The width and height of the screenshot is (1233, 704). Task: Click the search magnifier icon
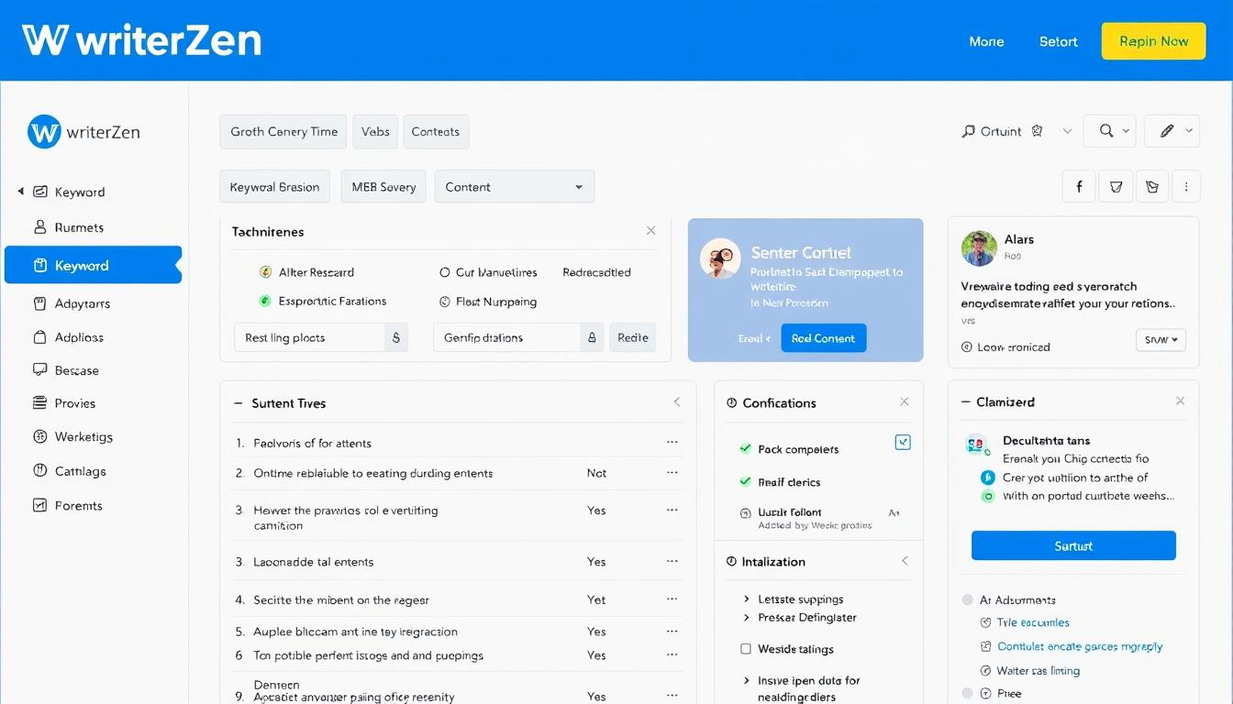click(x=1105, y=130)
